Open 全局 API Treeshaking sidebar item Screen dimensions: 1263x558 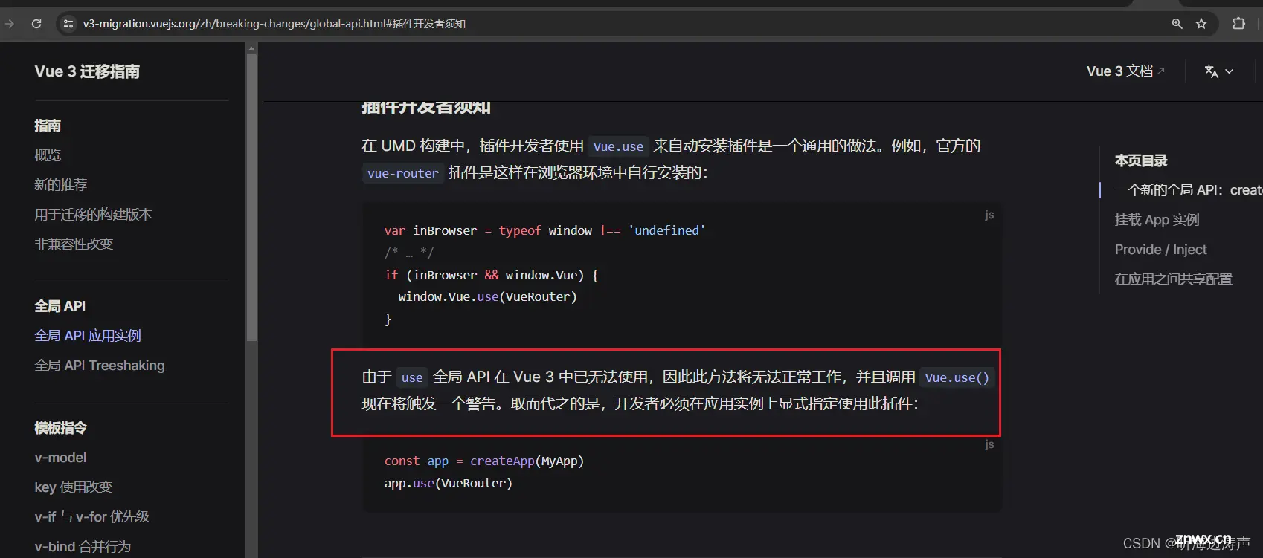pos(100,366)
